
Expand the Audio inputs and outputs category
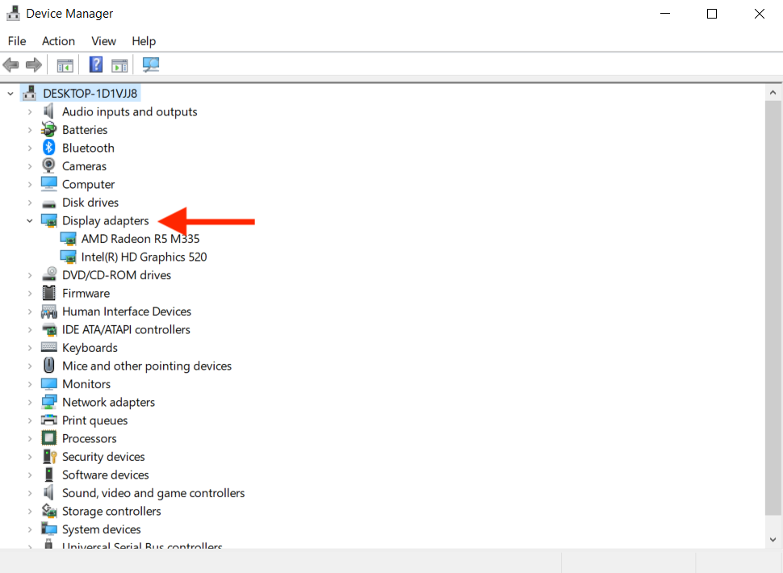(30, 111)
